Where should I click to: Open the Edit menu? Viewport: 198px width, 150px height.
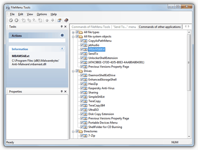21,14
